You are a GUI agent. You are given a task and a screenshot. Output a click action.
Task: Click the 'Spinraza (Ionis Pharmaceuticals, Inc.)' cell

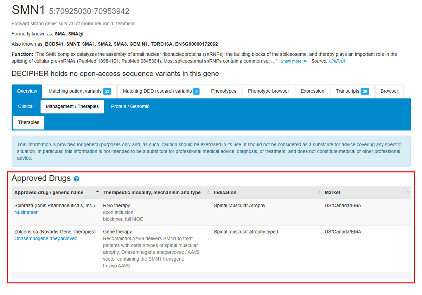point(55,205)
